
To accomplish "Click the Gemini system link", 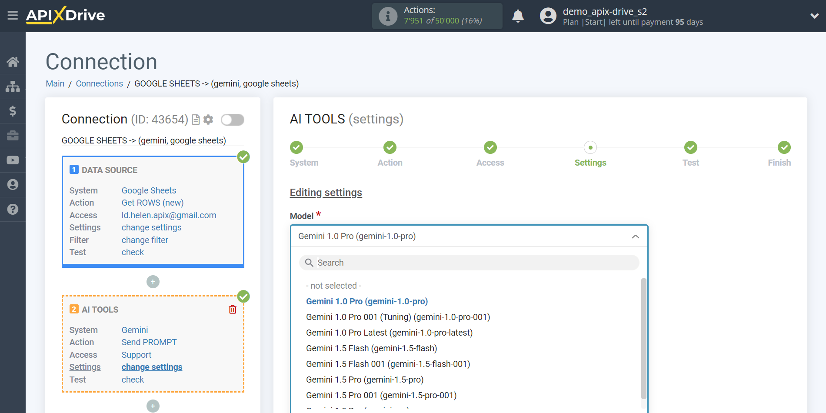I will point(135,330).
